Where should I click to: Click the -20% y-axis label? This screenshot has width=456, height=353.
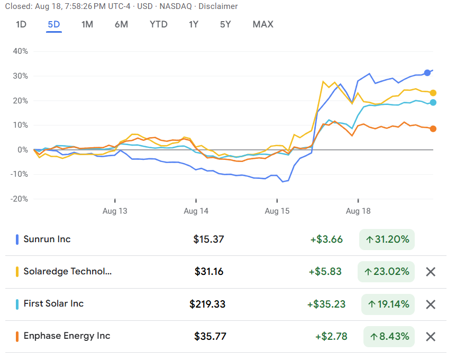(x=19, y=199)
